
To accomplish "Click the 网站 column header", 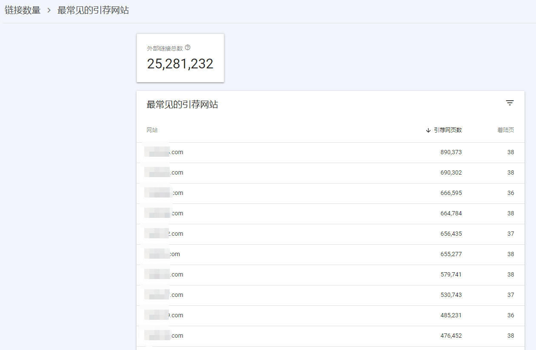I will tap(152, 130).
